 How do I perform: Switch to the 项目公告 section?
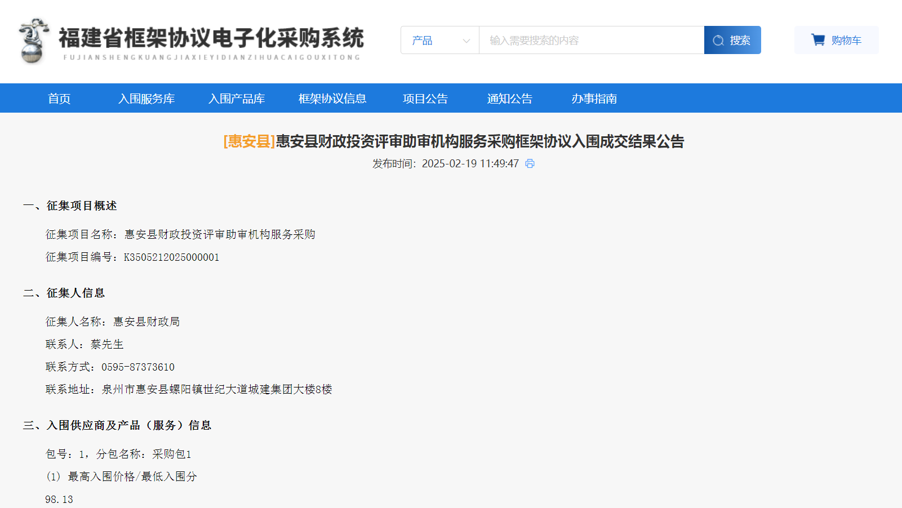[x=425, y=99]
